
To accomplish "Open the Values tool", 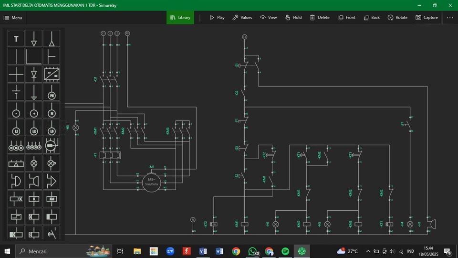I will pyautogui.click(x=242, y=18).
